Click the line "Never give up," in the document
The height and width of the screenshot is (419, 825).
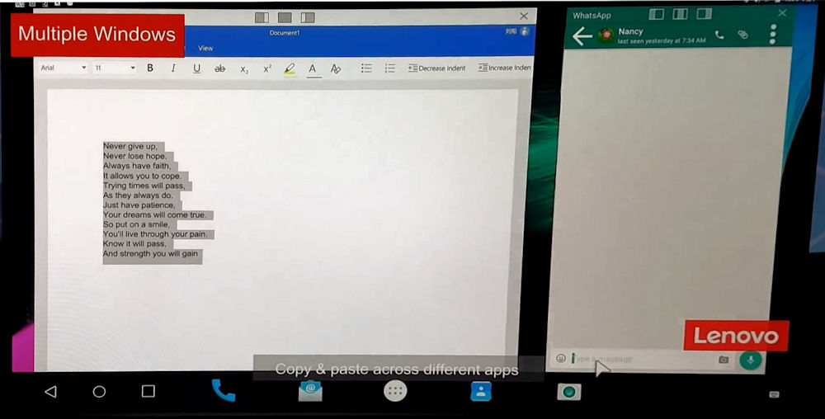(x=130, y=146)
